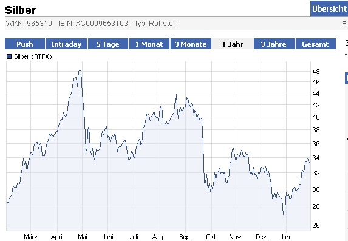Show the 1 Monat chart

[149, 44]
